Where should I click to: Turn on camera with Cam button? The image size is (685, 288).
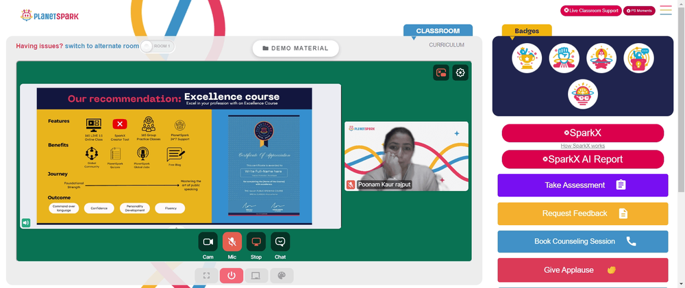pos(208,241)
